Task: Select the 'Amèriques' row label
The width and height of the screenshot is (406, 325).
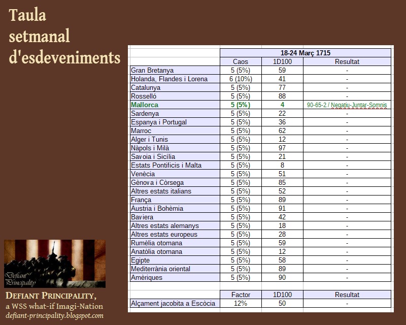Action: (175, 278)
